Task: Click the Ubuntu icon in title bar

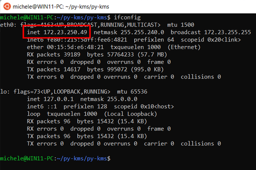Action: point(7,7)
